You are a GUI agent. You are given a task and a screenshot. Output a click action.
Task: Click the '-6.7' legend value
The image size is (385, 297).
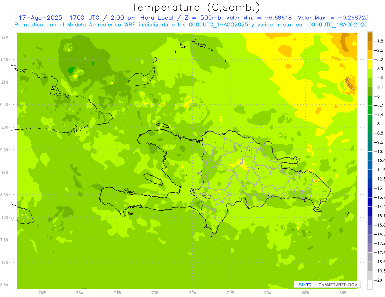click(x=379, y=105)
